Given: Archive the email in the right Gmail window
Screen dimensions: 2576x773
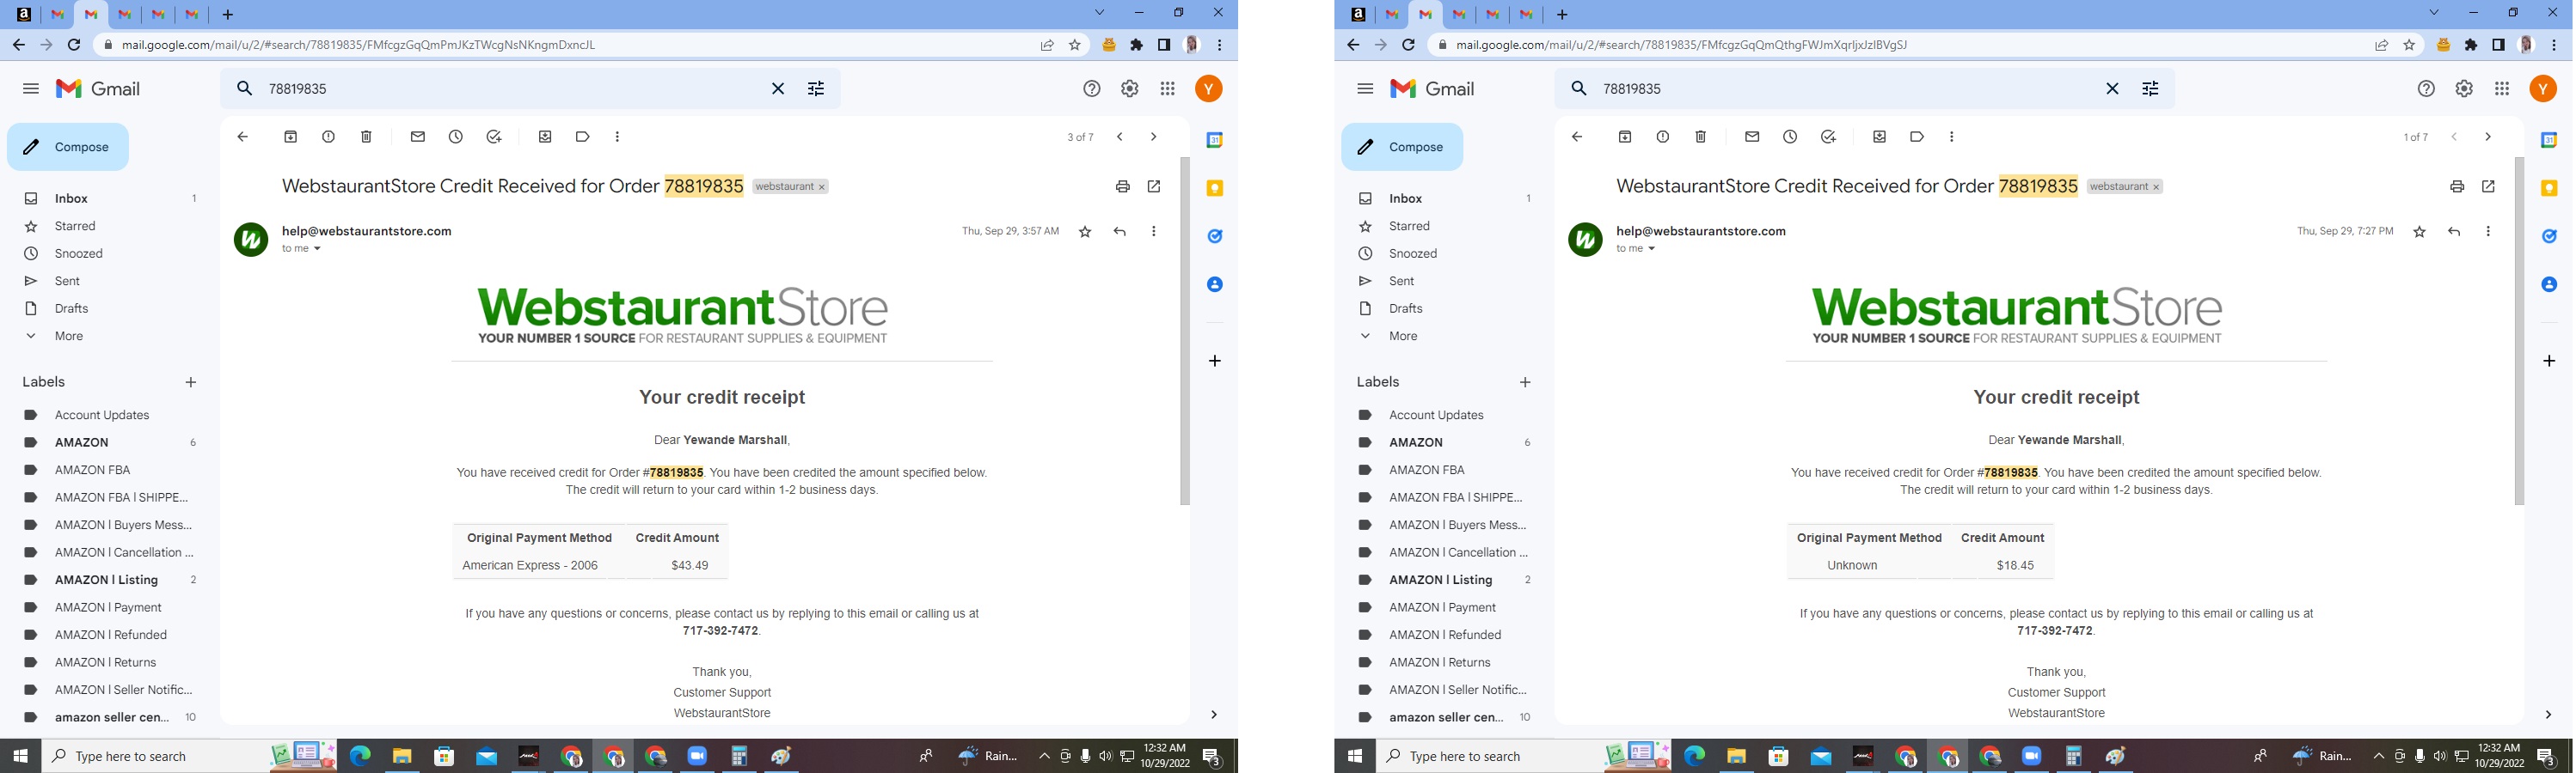Looking at the screenshot, I should [x=1625, y=137].
